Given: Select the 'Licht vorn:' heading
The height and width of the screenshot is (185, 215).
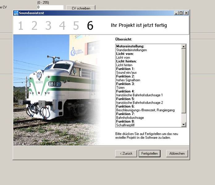Looking at the screenshot, I should tap(125, 54).
